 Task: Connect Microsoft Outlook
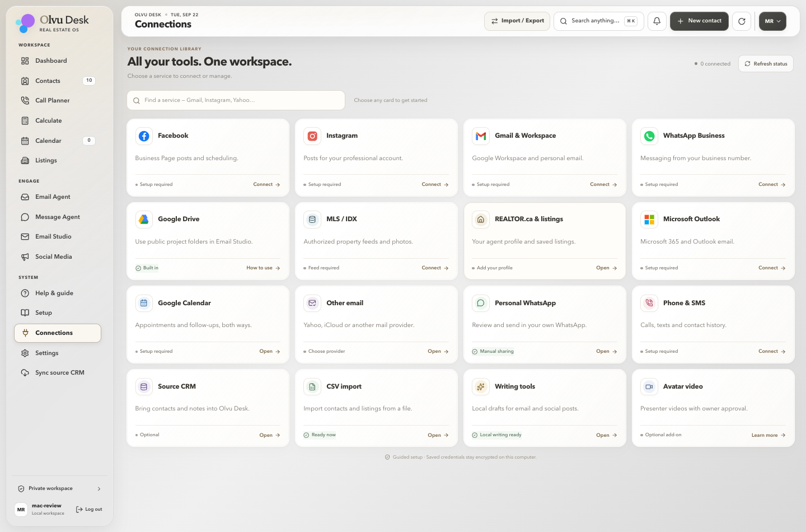click(772, 268)
